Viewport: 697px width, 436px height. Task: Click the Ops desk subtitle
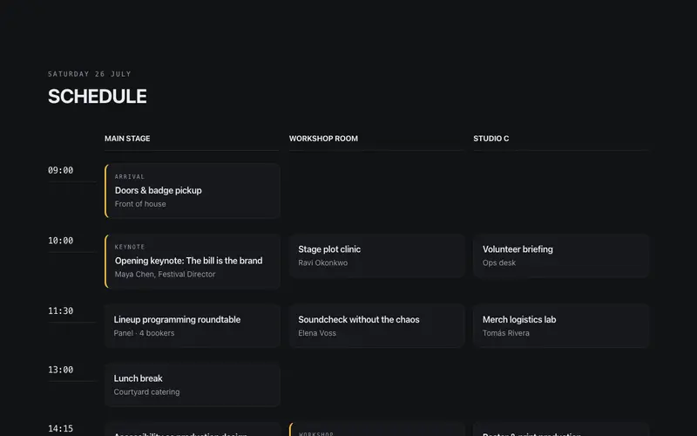(x=499, y=263)
